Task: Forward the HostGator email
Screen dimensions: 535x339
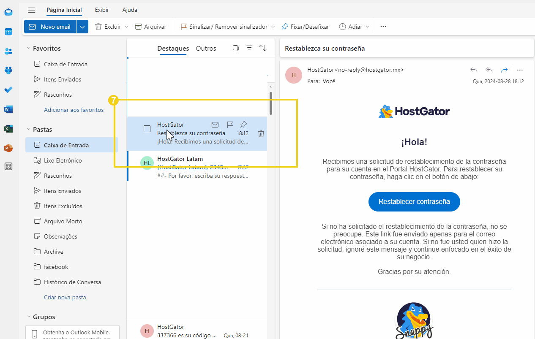Action: (504, 70)
